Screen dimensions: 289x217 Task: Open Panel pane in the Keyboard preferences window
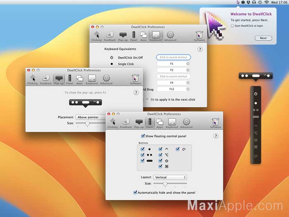(x=134, y=36)
